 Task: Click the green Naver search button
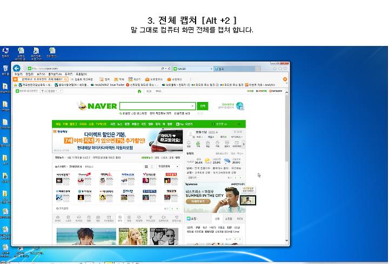click(x=203, y=106)
